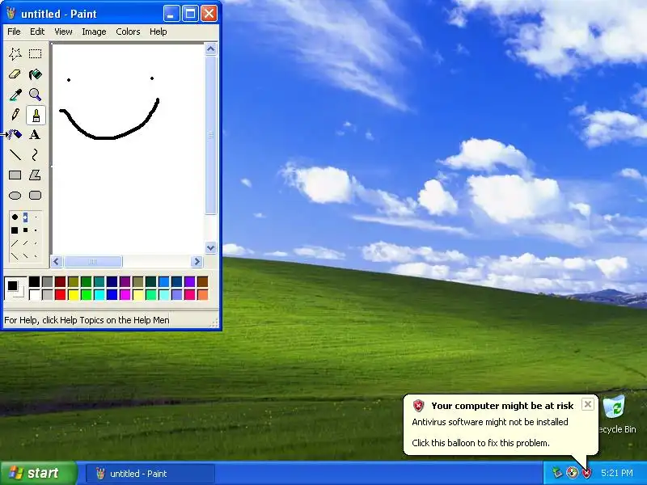Select the Rounded Rectangle tool
647x485 pixels.
pyautogui.click(x=35, y=195)
